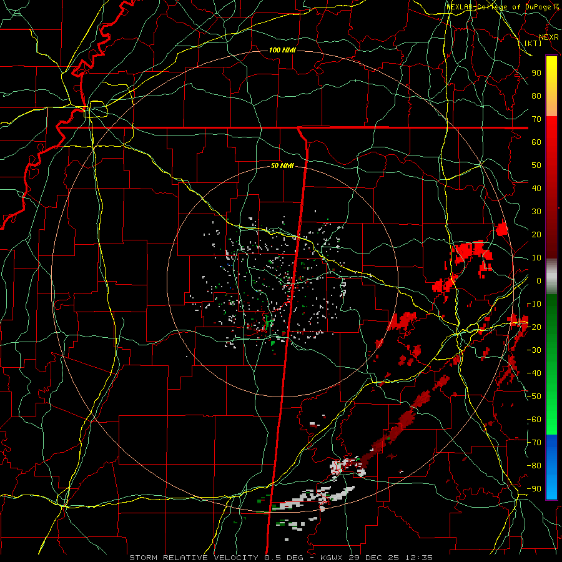This screenshot has height=562, width=562.
Task: Click the "NEXLAB-College of DuPage" header text
Action: pyautogui.click(x=500, y=7)
